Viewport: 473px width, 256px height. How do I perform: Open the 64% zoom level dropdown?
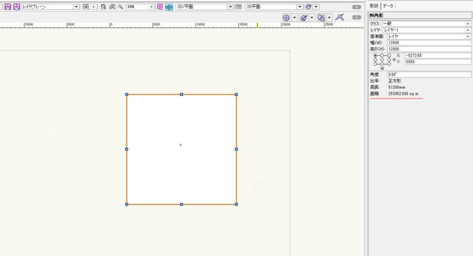[151, 6]
